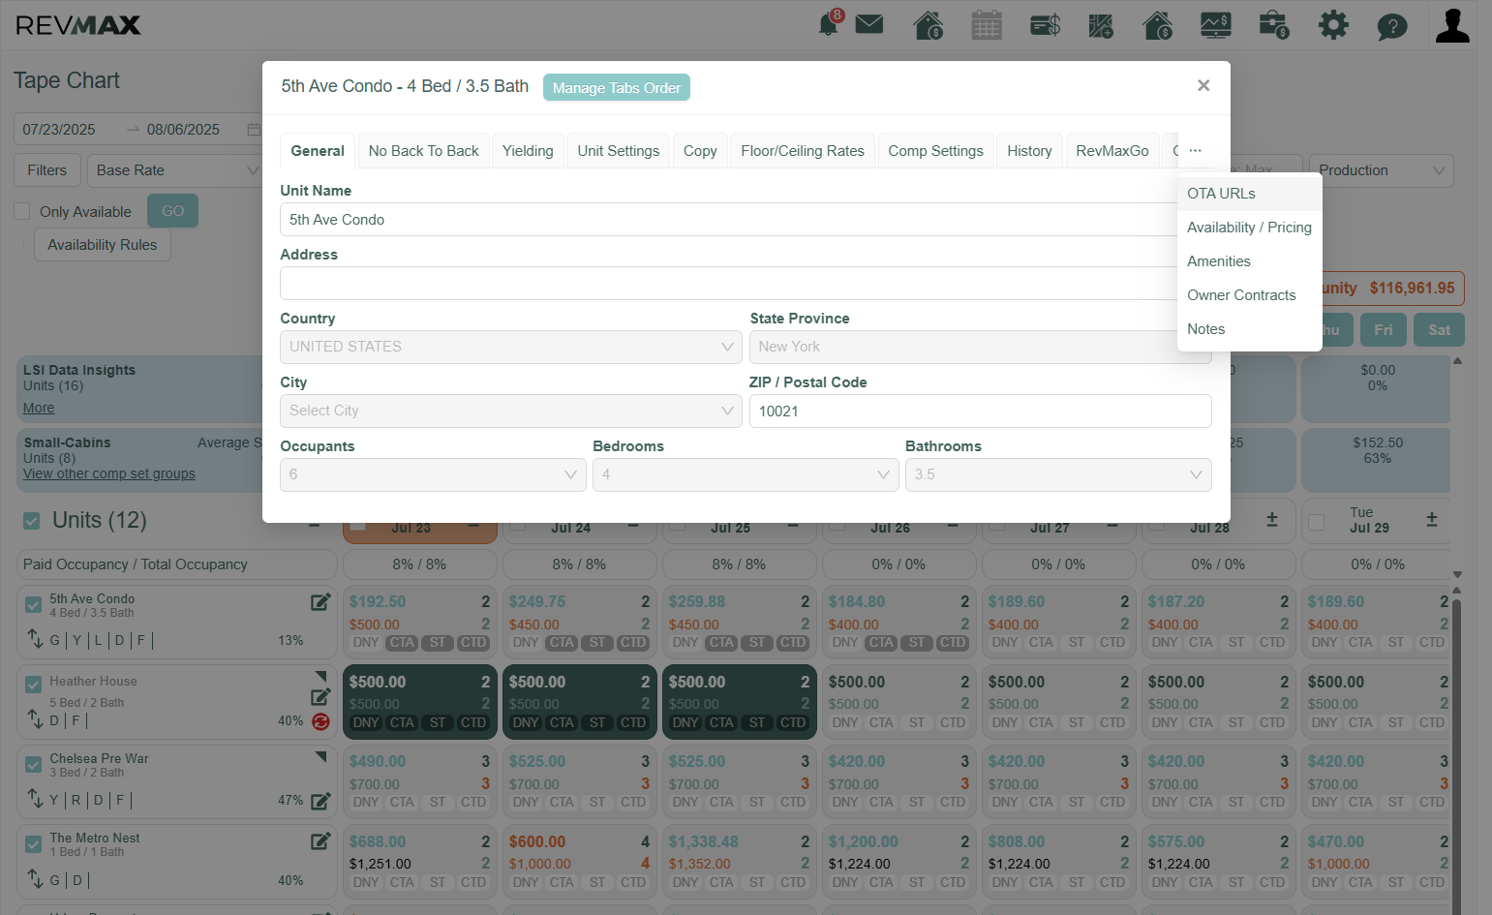Screen dimensions: 1492x915
Task: Open the calendar icon in header
Action: 987,25
